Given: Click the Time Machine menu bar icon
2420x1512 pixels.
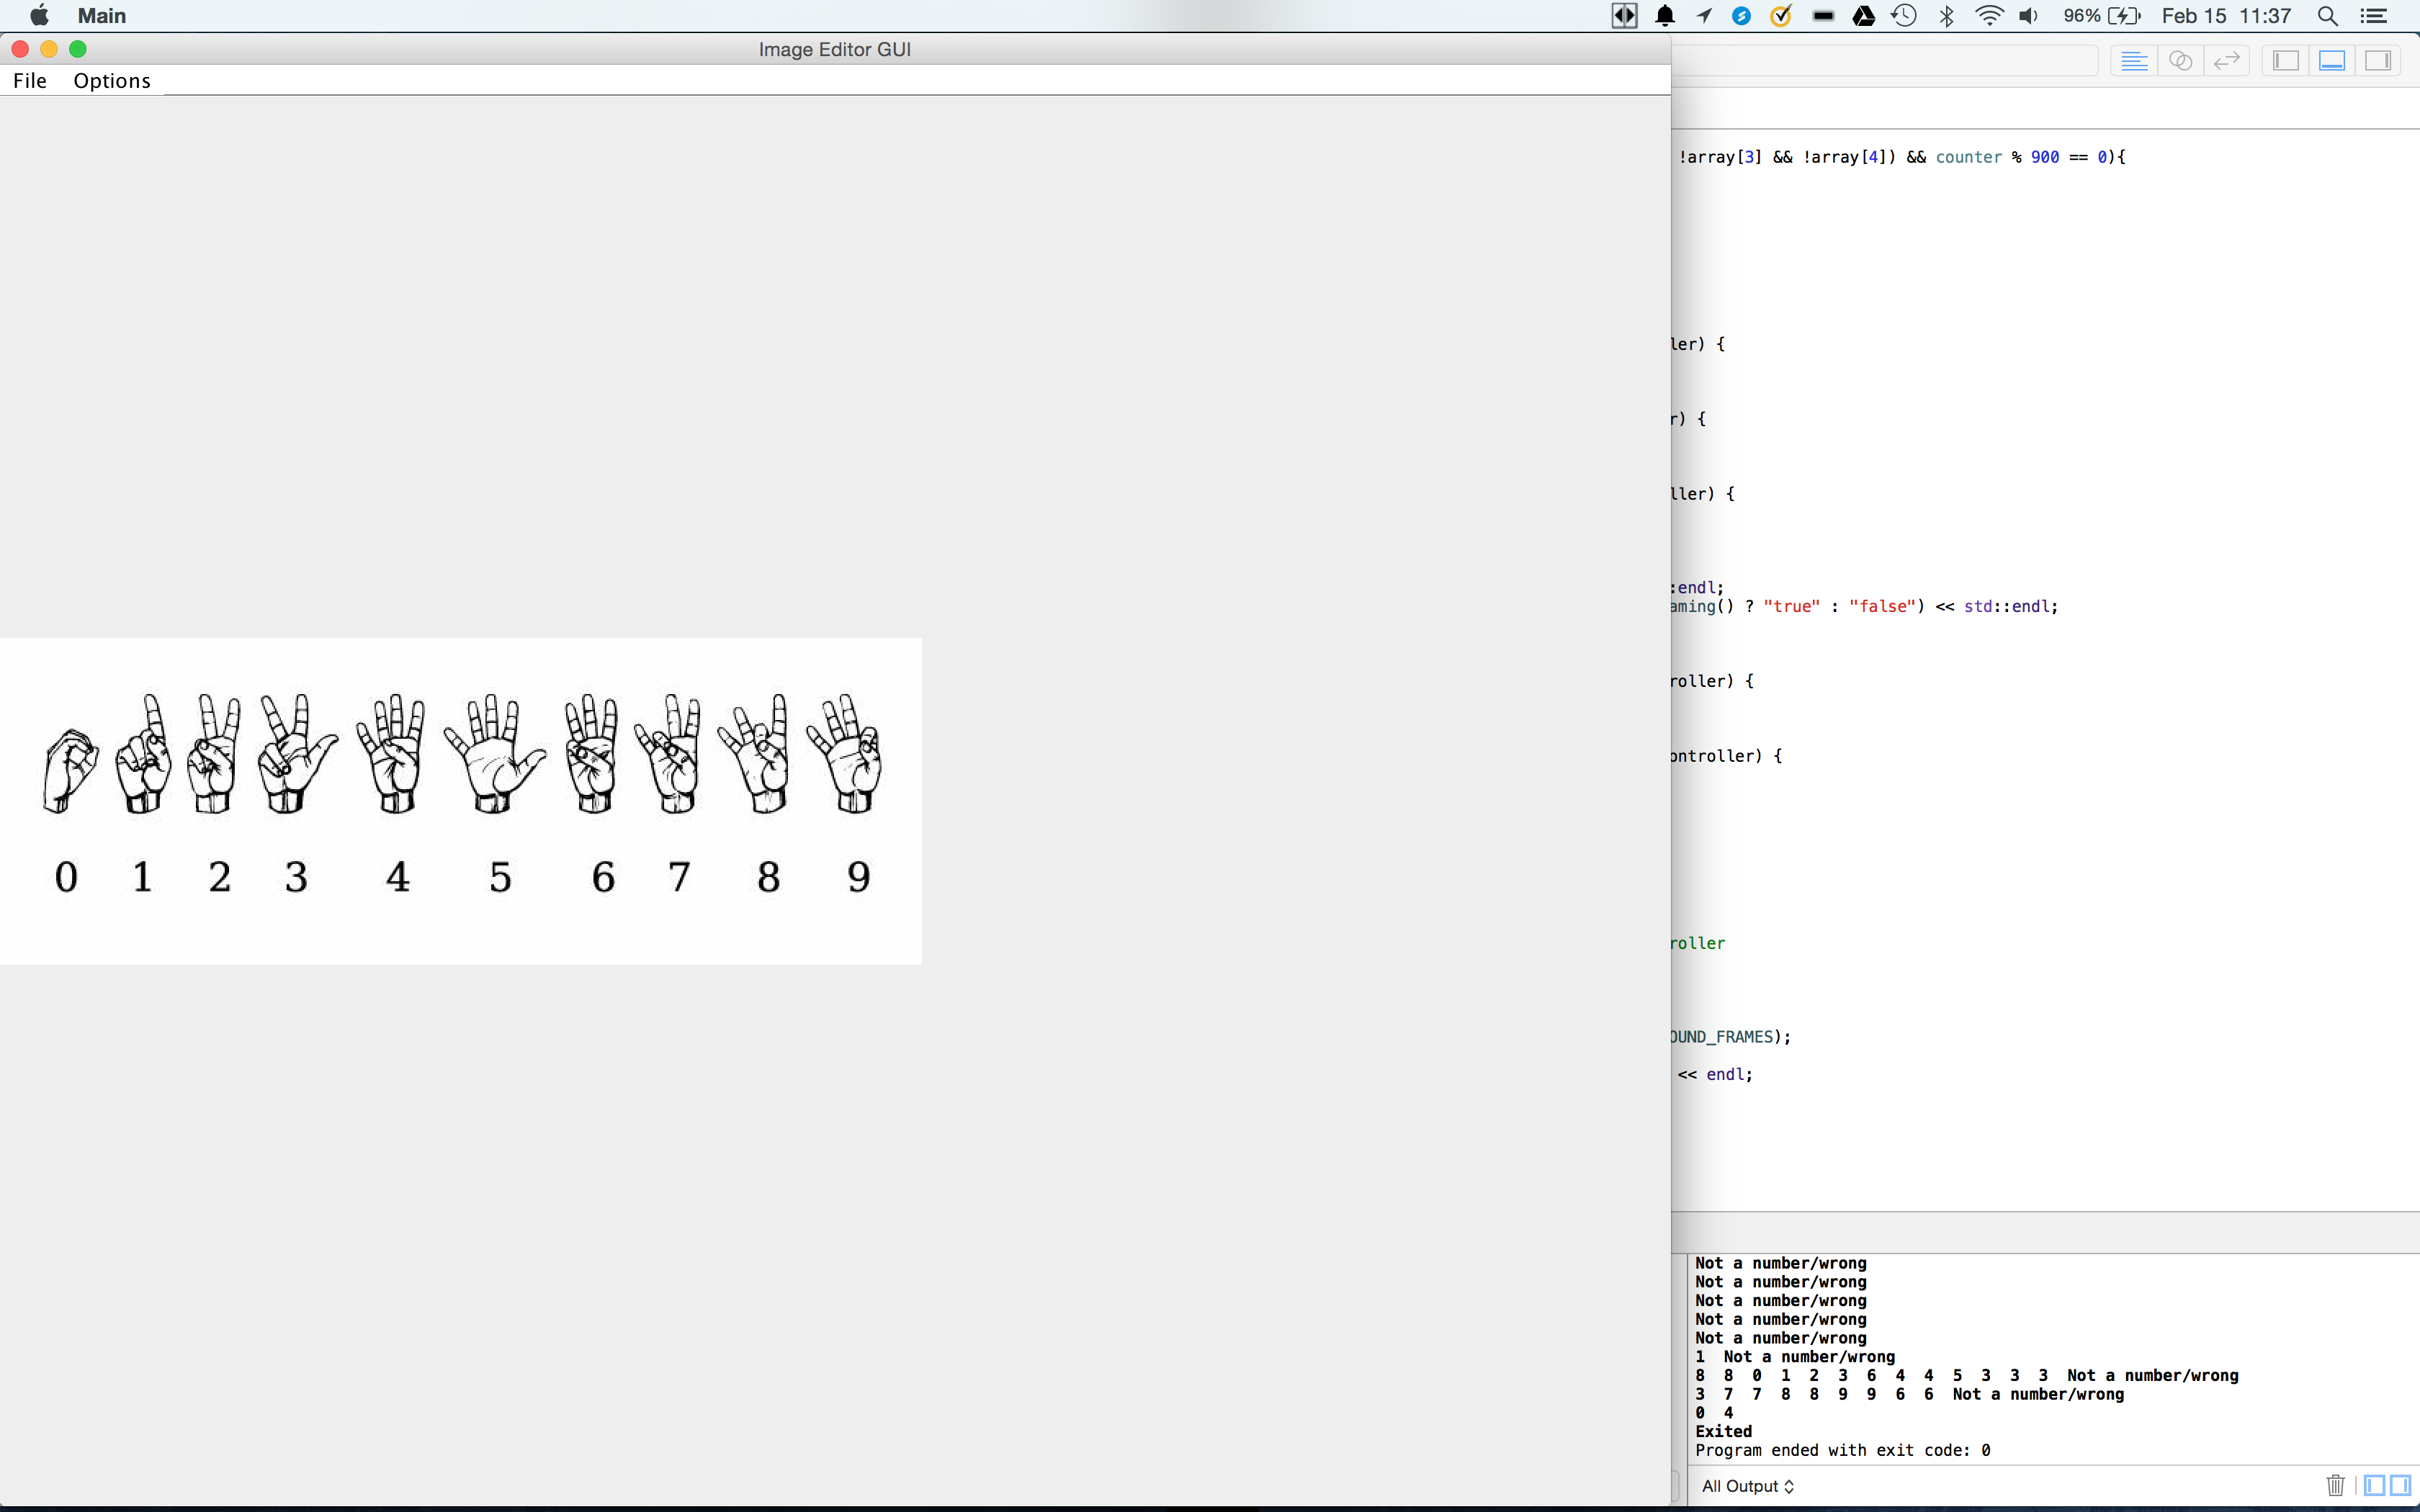Looking at the screenshot, I should tap(1904, 16).
